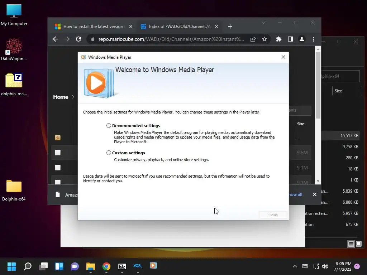Open the notification count badge
This screenshot has width=367, height=275.
point(357,266)
